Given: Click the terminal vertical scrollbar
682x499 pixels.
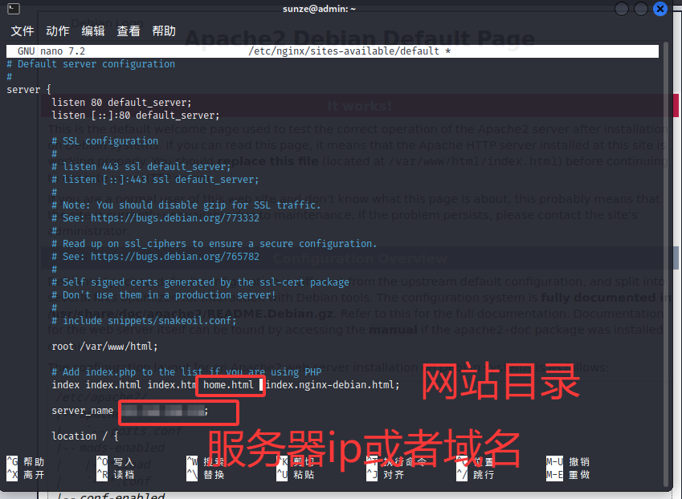Looking at the screenshot, I should click(665, 265).
